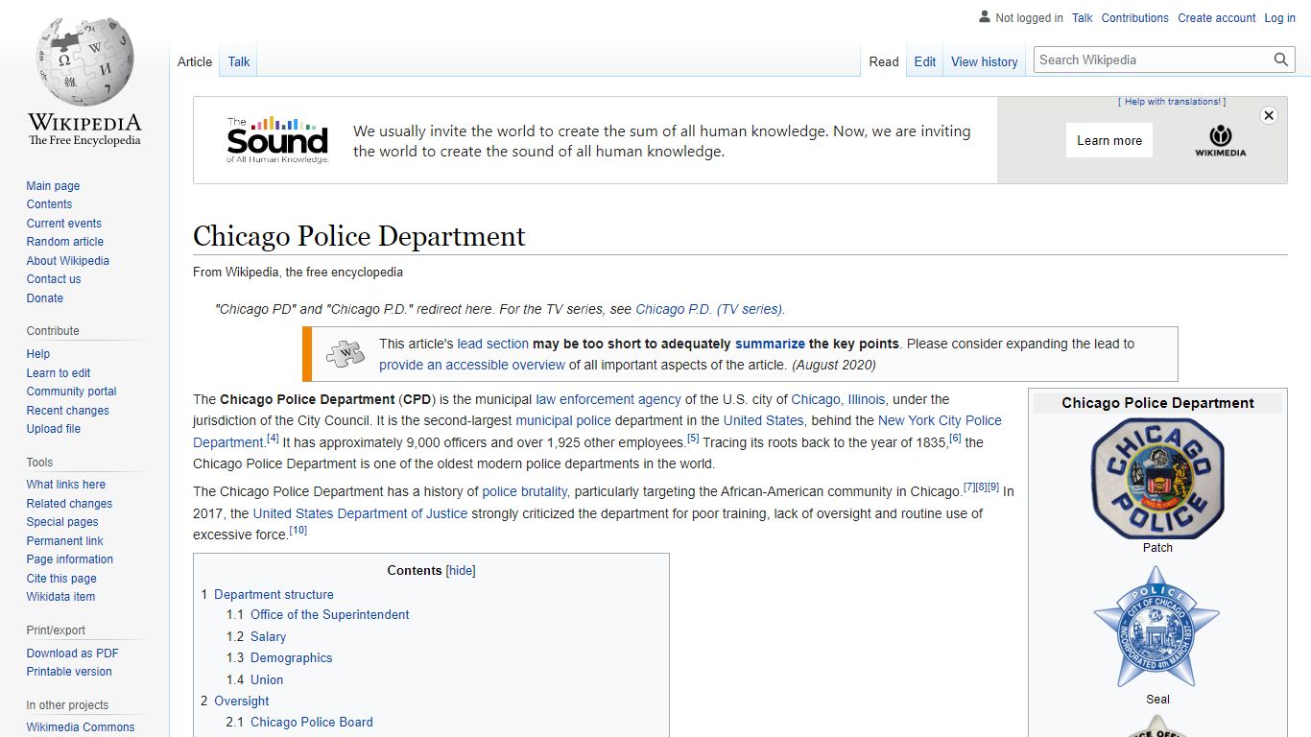
Task: Open the Chicago Police star seal image
Action: coord(1157,627)
